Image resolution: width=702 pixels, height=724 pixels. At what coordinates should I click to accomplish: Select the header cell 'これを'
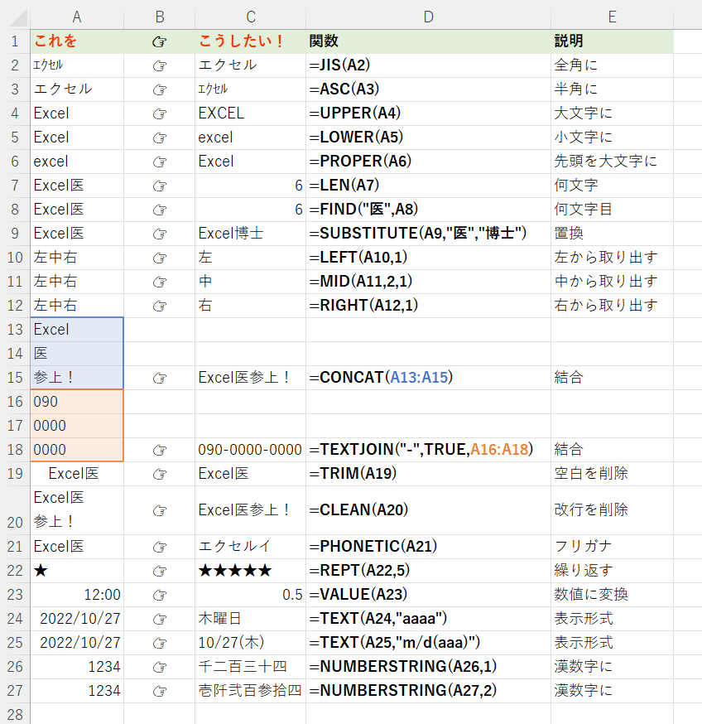(x=77, y=41)
